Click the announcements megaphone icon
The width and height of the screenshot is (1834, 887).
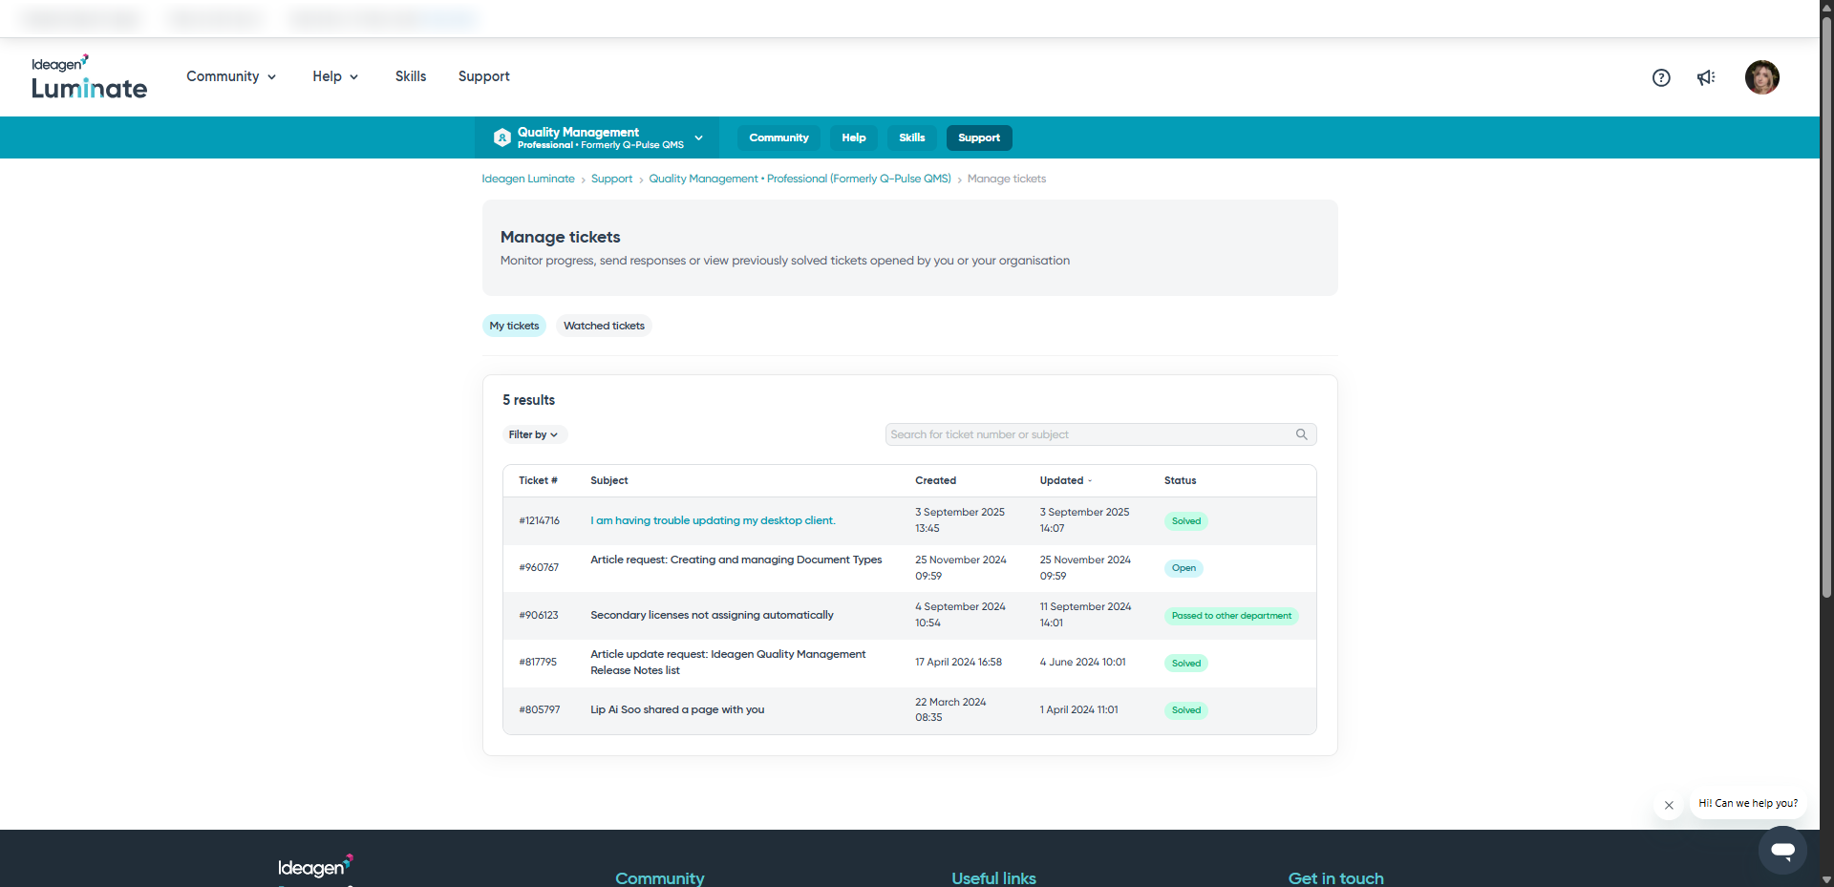[x=1707, y=77]
